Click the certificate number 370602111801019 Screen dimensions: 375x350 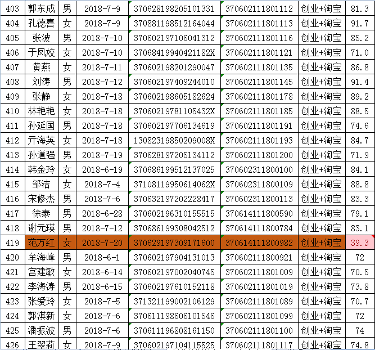259,286
